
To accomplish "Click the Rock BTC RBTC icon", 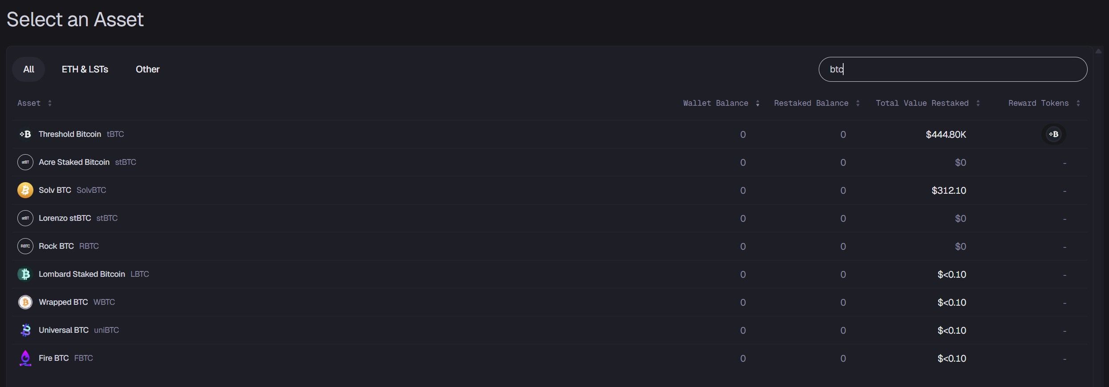I will 25,246.
